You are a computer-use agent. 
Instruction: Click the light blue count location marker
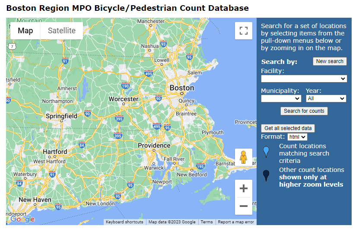[266, 152]
